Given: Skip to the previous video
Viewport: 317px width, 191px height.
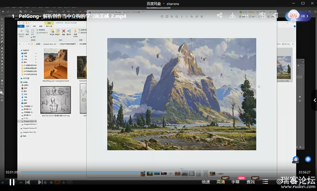Looking at the screenshot, I should pyautogui.click(x=28, y=182).
